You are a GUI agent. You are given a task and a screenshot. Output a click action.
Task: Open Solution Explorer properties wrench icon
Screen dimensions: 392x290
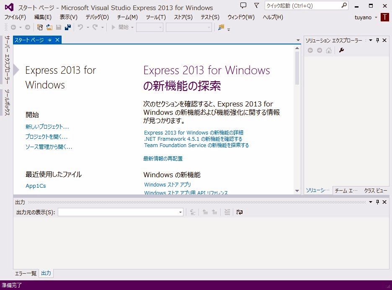click(341, 50)
